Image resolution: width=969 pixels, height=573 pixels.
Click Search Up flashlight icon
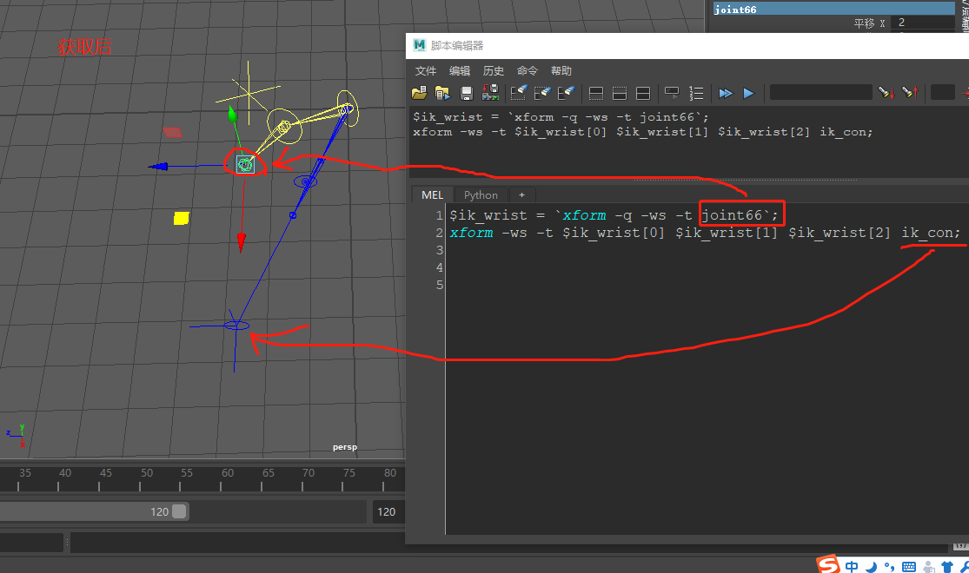pyautogui.click(x=910, y=93)
